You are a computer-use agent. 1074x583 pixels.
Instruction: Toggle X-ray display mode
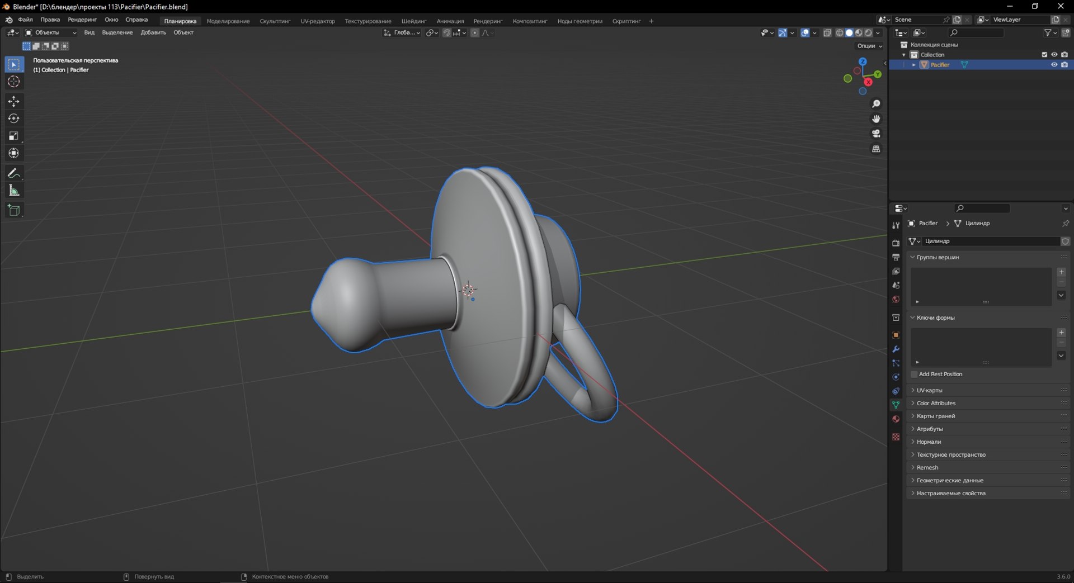click(x=827, y=33)
